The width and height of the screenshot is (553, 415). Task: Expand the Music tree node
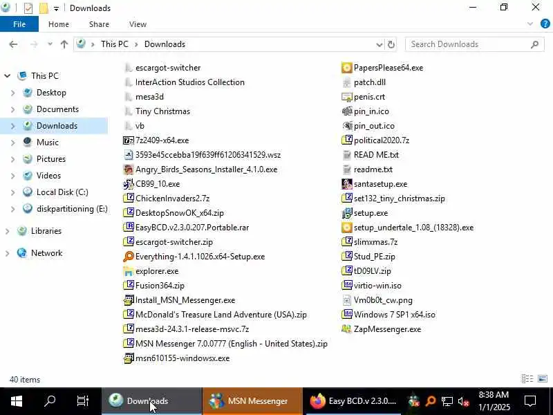pos(12,142)
